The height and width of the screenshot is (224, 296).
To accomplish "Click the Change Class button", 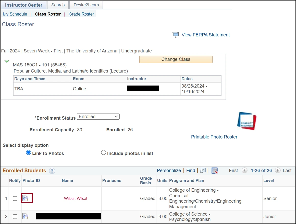I will pos(176,59).
